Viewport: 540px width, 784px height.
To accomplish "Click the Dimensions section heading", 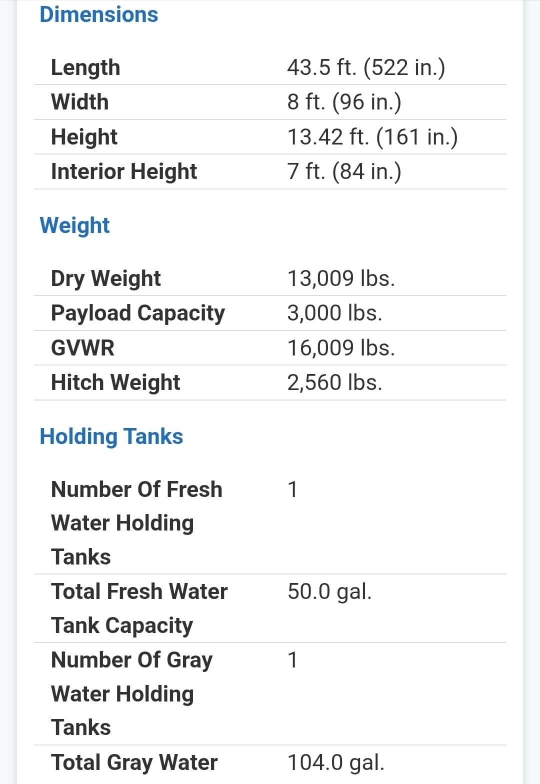I will pyautogui.click(x=98, y=14).
